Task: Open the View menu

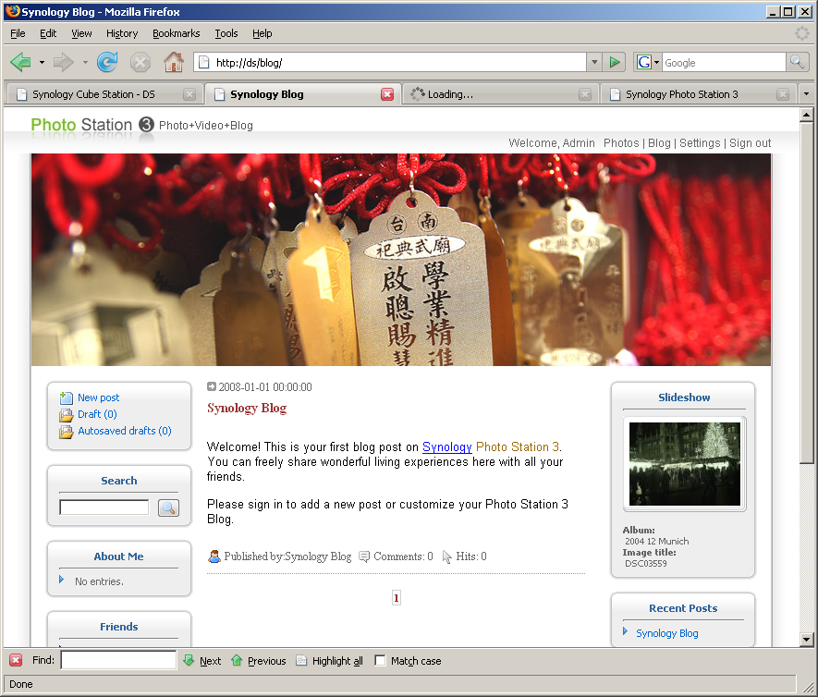Action: (81, 33)
